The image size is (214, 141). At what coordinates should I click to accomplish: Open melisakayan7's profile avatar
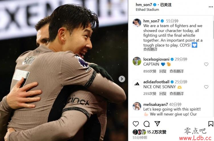(137, 106)
